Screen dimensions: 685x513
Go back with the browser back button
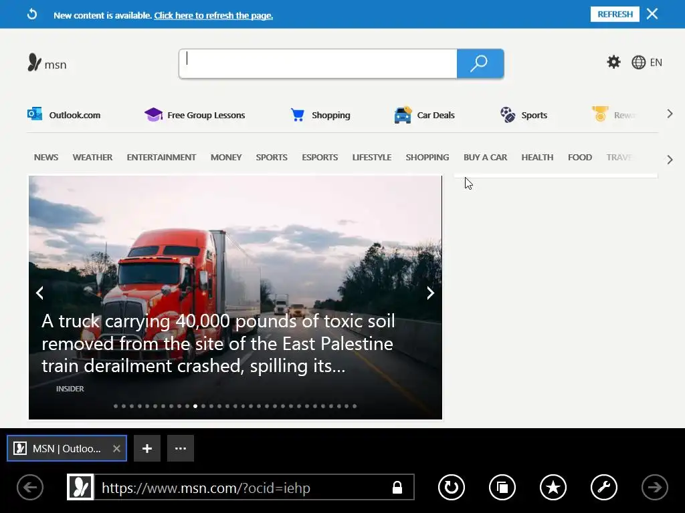click(30, 487)
